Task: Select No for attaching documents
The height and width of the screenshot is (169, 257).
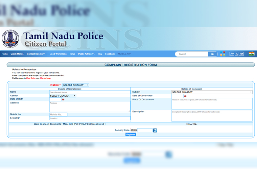Action: coord(193,124)
